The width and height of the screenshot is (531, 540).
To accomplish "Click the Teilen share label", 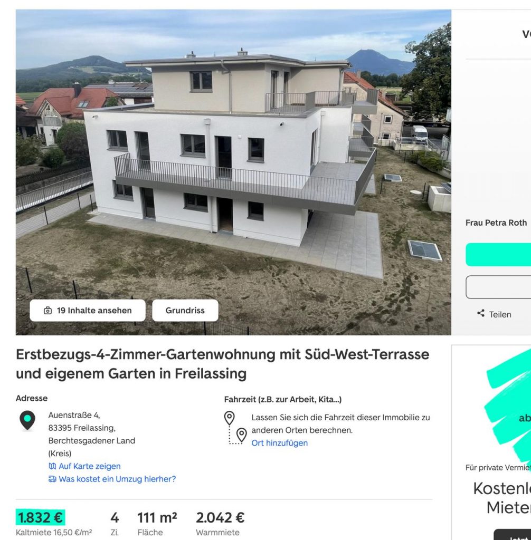I will tap(500, 314).
